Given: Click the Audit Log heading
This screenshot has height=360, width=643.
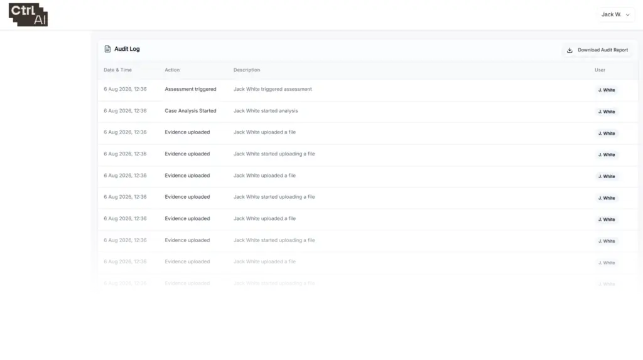Looking at the screenshot, I should pyautogui.click(x=127, y=49).
